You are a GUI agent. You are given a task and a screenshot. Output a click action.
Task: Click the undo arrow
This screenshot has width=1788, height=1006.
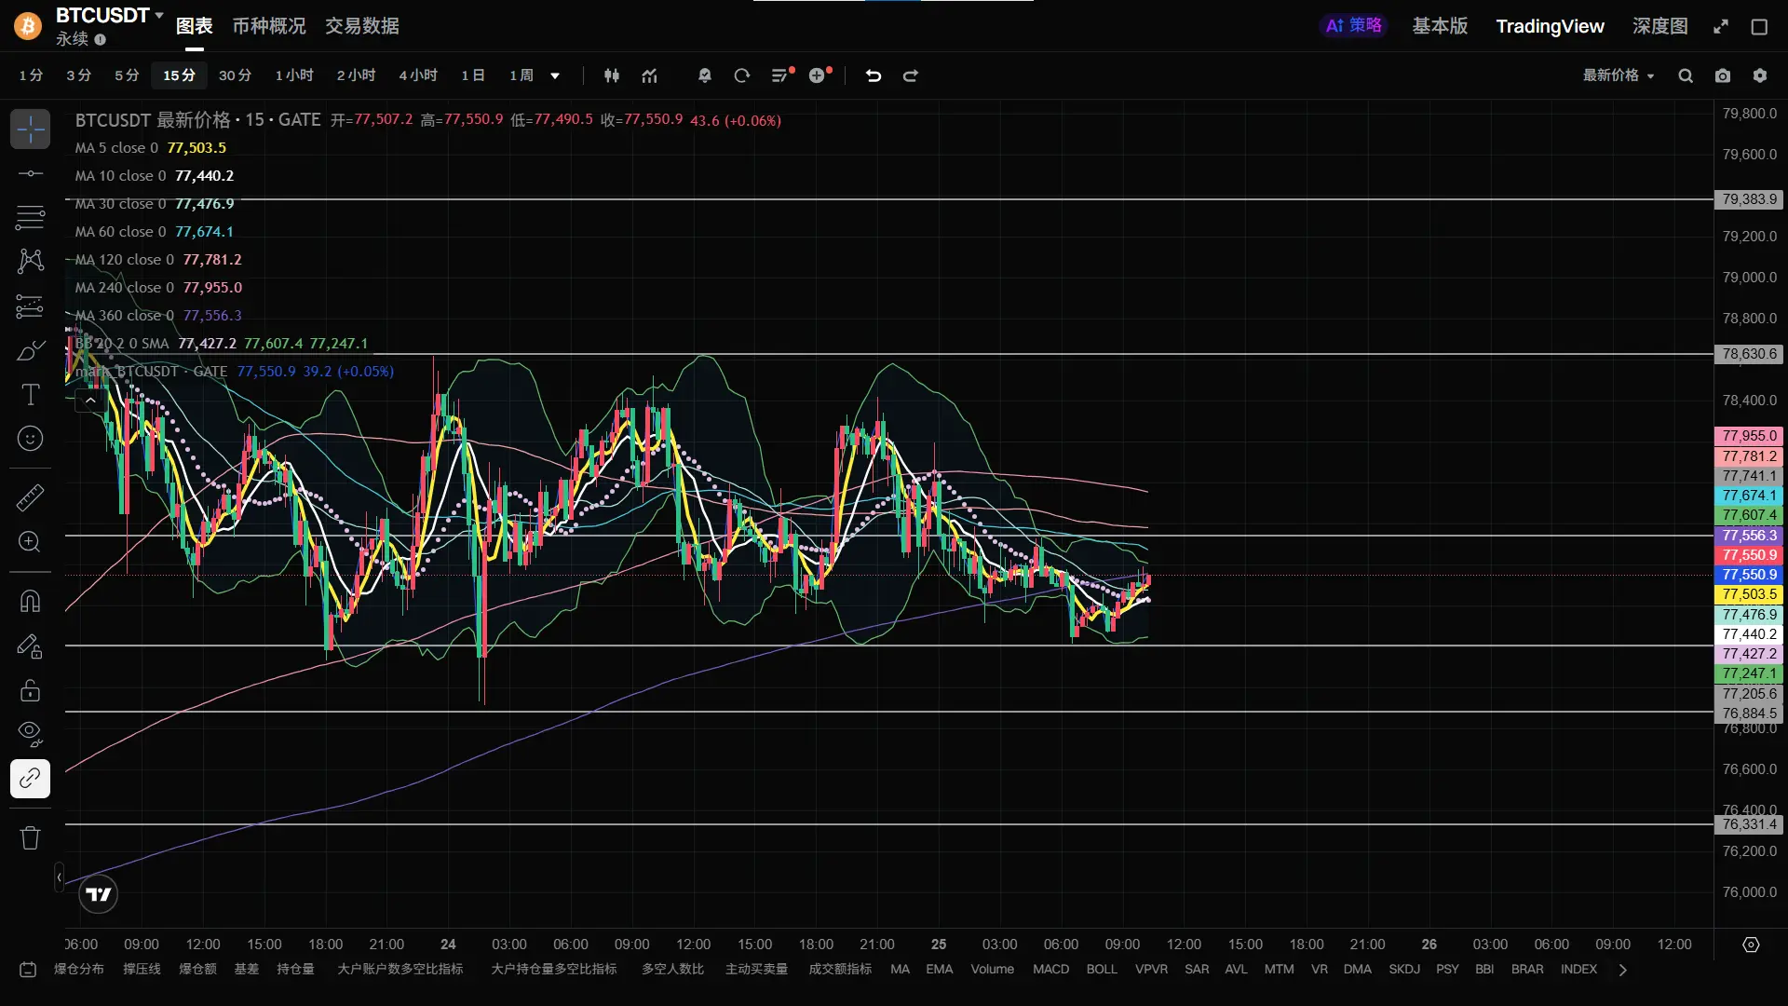pyautogui.click(x=873, y=75)
